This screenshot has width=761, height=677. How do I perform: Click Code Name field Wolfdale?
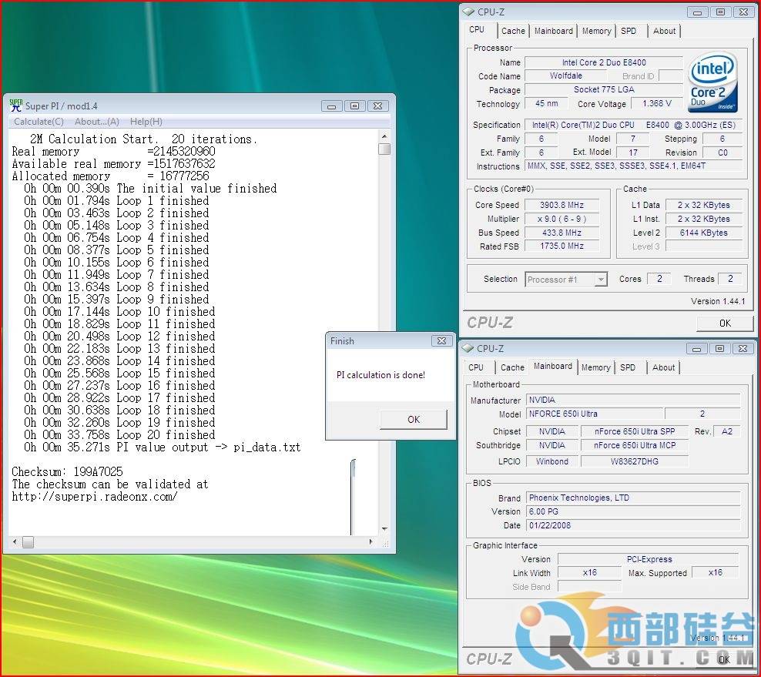pyautogui.click(x=566, y=75)
